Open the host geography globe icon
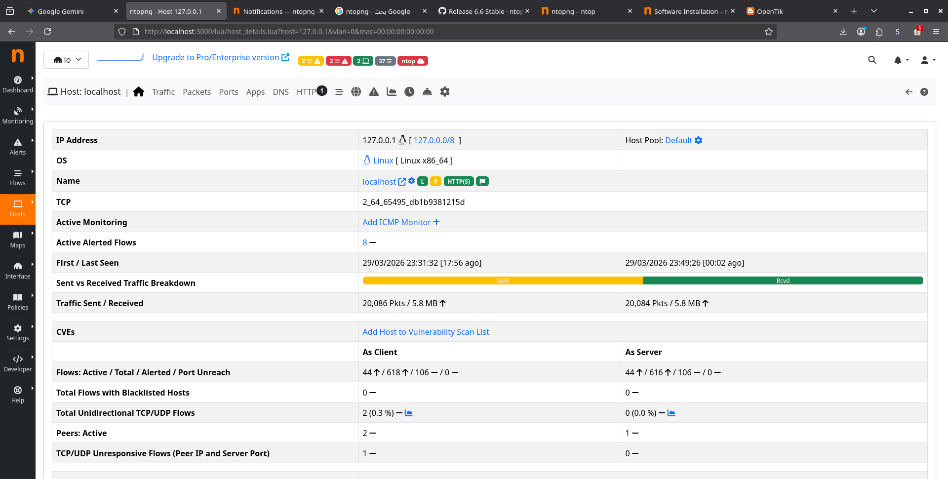This screenshot has height=479, width=948. (x=356, y=92)
